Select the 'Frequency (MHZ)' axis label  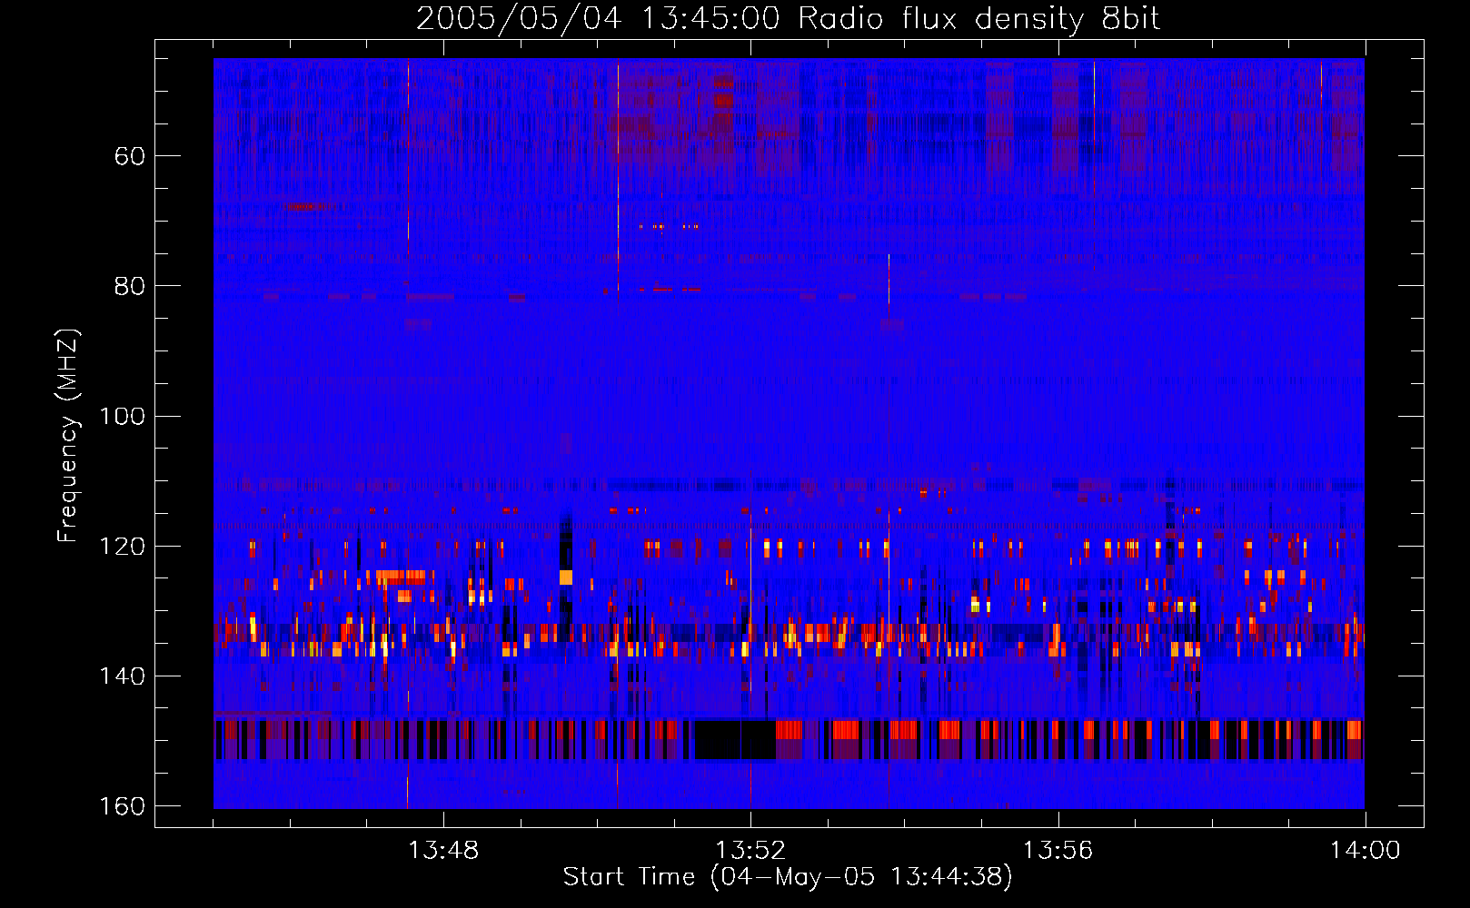[x=68, y=436]
